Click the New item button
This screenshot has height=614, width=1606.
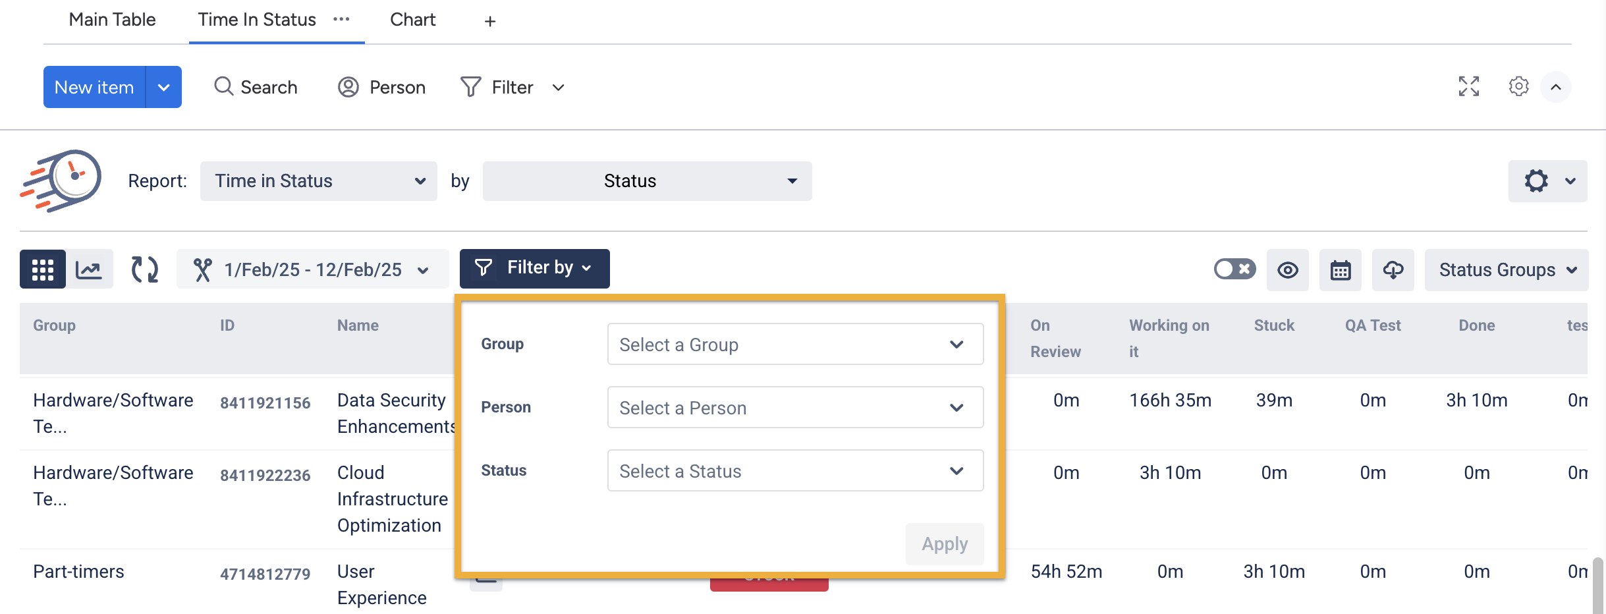pyautogui.click(x=94, y=87)
